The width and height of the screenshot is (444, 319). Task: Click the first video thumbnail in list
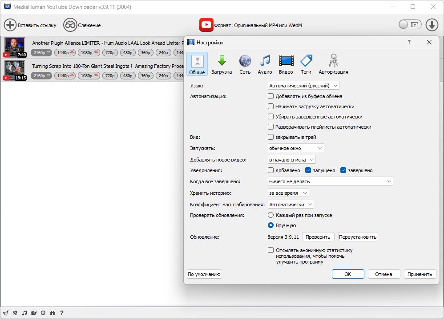(x=15, y=47)
